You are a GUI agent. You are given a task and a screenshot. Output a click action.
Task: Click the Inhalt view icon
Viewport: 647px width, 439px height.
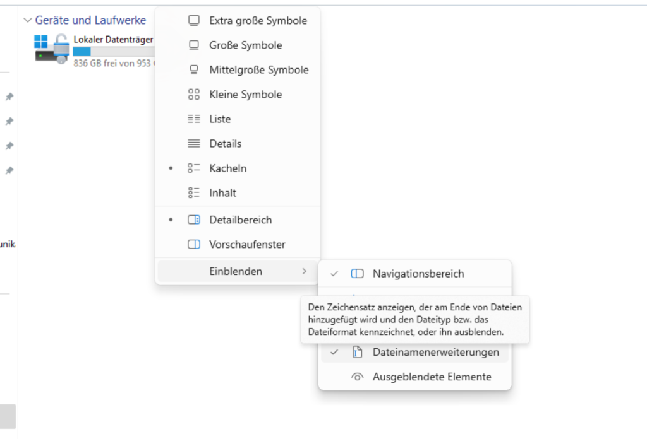tap(193, 192)
